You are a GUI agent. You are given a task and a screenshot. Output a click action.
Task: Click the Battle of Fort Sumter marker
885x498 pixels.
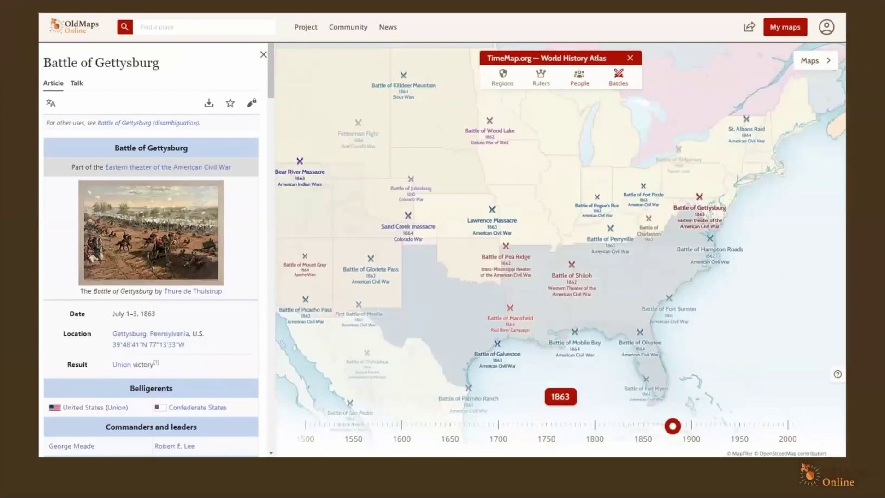(669, 298)
